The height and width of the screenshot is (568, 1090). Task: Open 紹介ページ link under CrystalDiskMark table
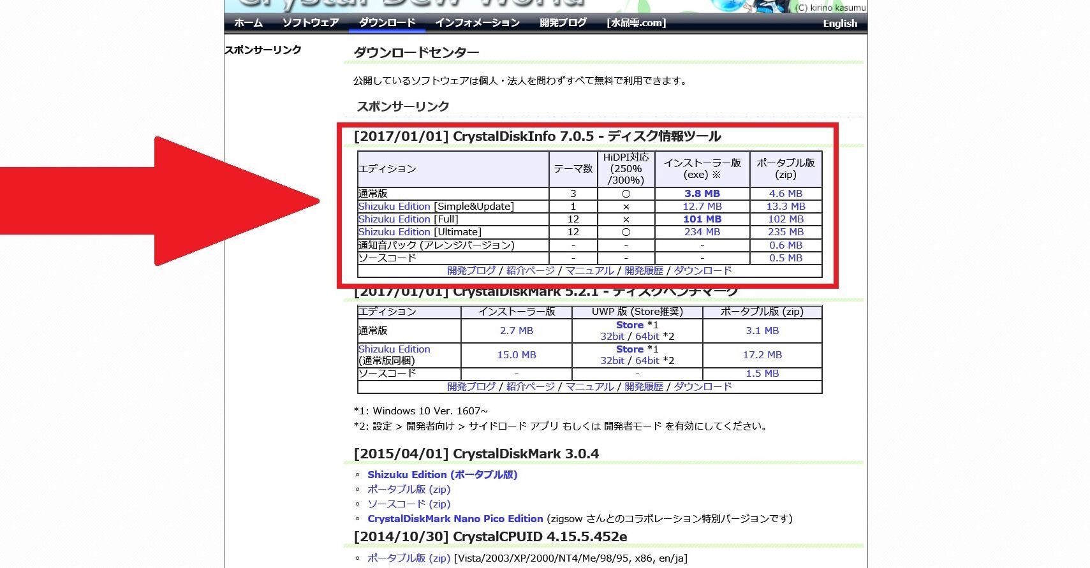[x=531, y=387]
